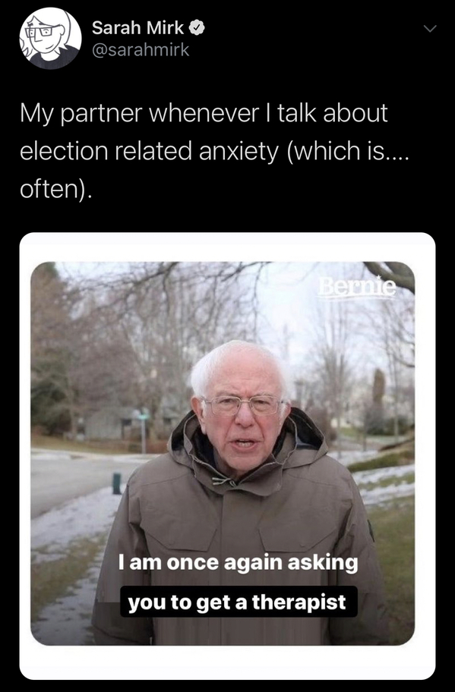
Task: Click the word 'often).' in tweet
Action: click(56, 189)
